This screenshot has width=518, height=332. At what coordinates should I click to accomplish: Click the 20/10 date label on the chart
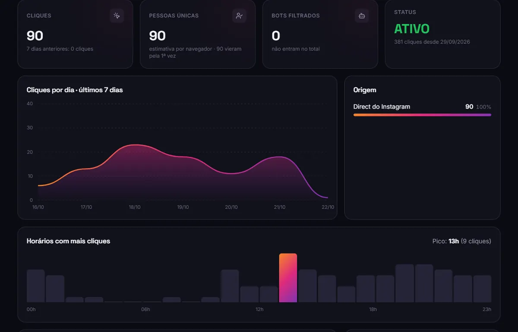click(x=231, y=207)
